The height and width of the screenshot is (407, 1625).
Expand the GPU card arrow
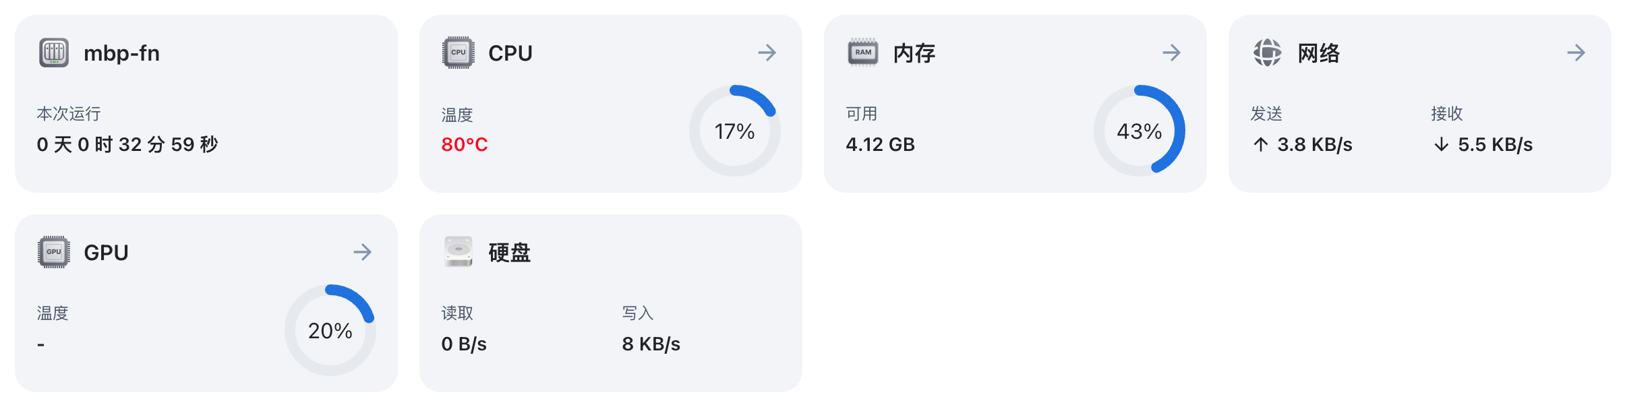[362, 252]
